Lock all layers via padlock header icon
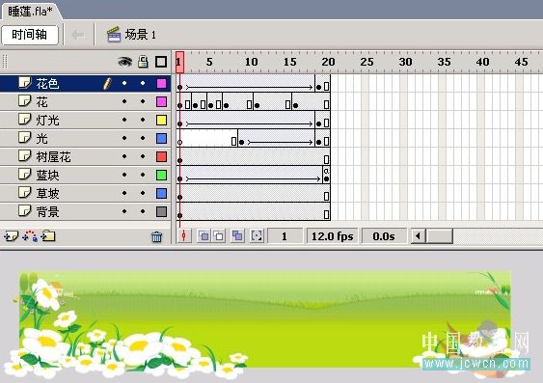This screenshot has height=383, width=543. (x=143, y=62)
